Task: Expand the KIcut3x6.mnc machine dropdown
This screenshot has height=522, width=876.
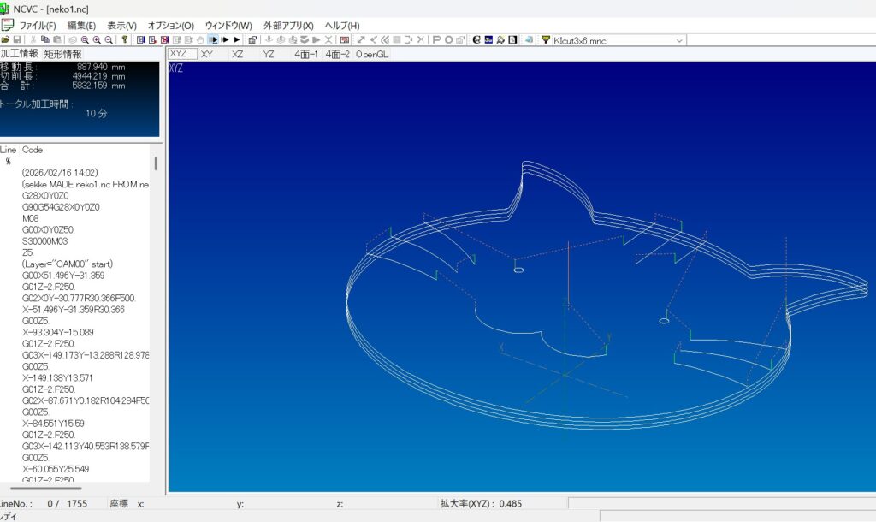Action: pos(680,40)
